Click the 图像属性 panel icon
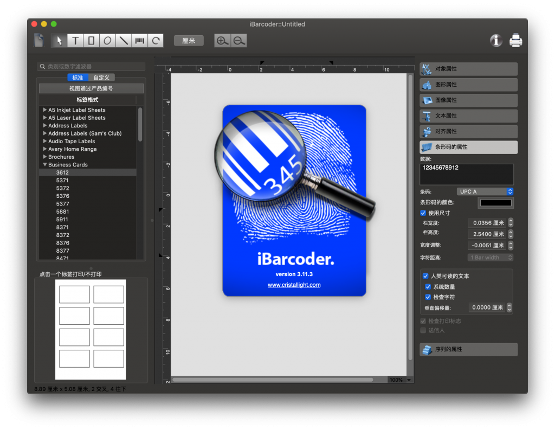The width and height of the screenshot is (555, 430). [x=427, y=100]
